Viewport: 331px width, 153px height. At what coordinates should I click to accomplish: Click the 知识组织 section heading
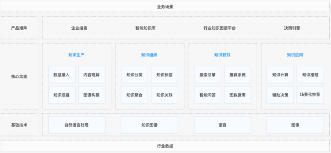(149, 55)
